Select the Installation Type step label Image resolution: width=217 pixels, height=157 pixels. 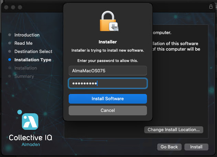pyautogui.click(x=33, y=60)
